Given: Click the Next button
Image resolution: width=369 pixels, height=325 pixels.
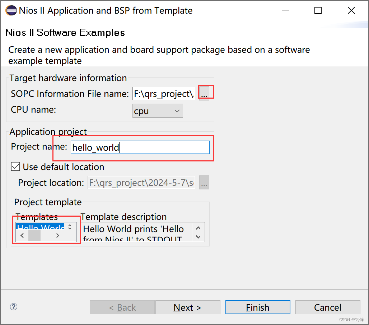Looking at the screenshot, I should tap(188, 307).
